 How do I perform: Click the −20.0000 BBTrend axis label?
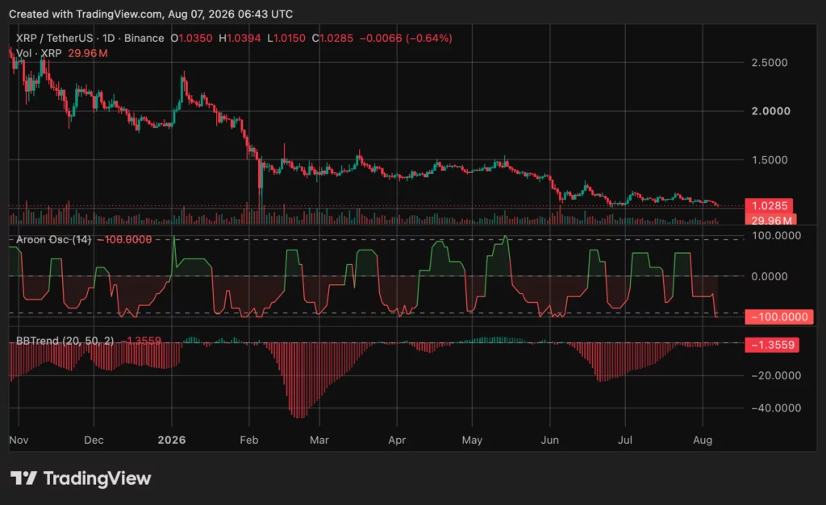tap(776, 375)
